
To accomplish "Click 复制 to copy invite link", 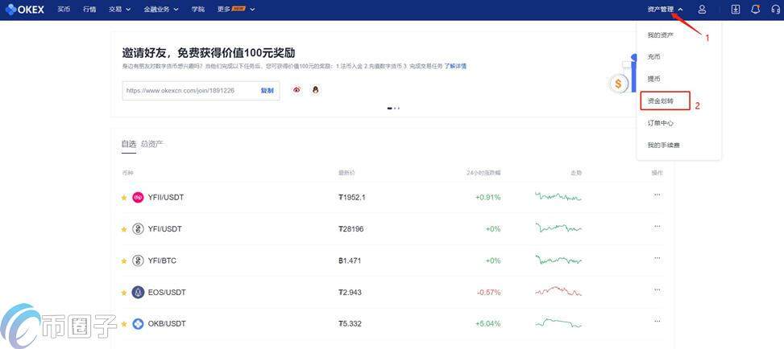I will pyautogui.click(x=267, y=90).
